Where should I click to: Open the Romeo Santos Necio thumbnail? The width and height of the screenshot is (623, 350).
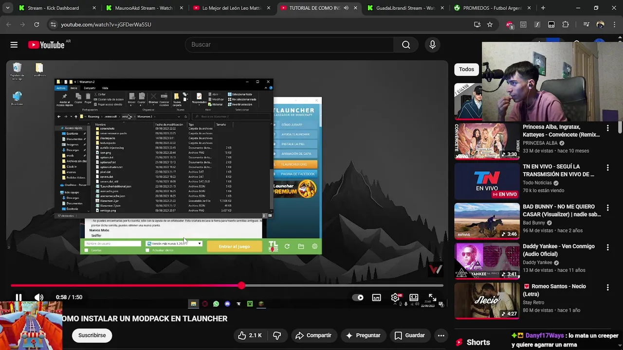[x=487, y=301]
